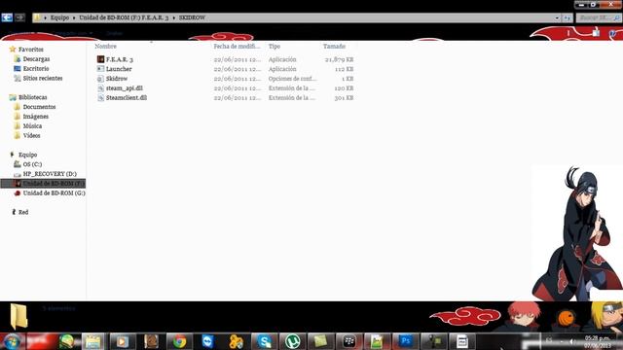Sort by Fecha de modifi... column header
This screenshot has width=623, height=350.
pyautogui.click(x=237, y=47)
